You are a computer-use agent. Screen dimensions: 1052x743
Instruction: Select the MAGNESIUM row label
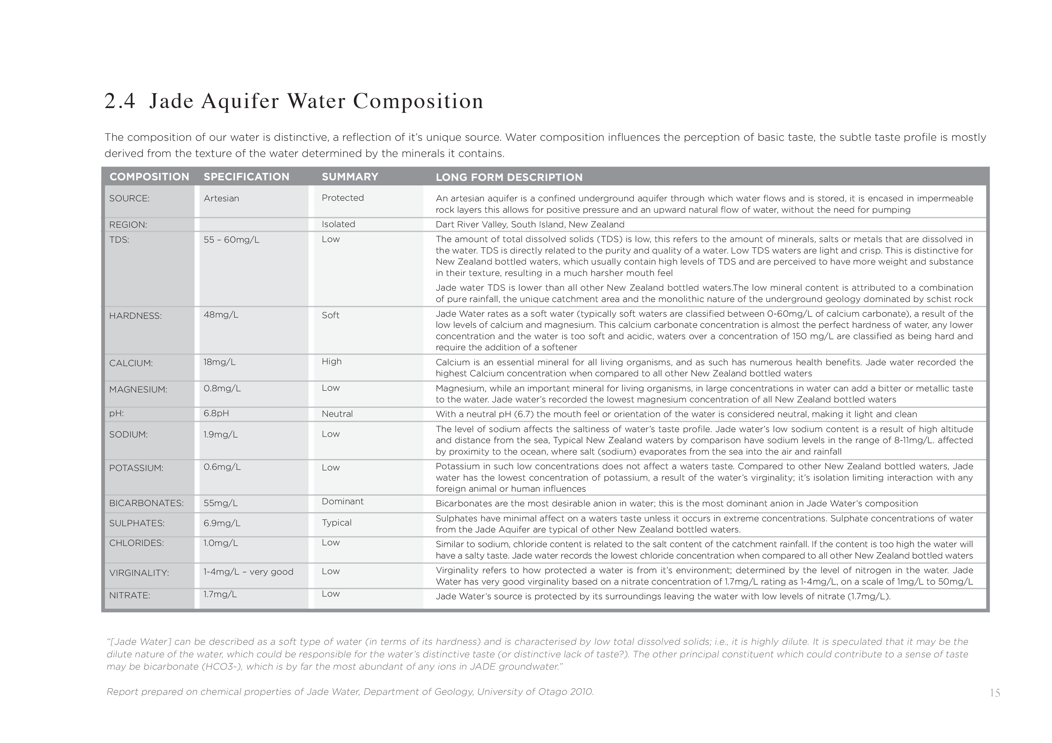tap(138, 390)
